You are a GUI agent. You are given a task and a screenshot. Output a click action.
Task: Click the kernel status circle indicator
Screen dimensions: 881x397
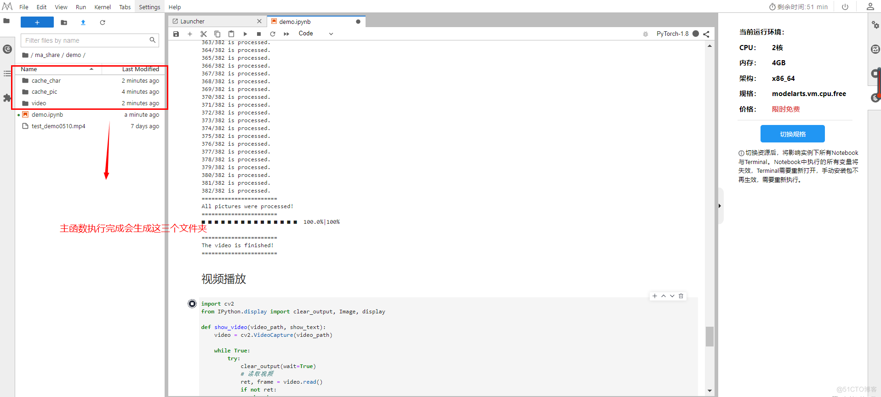[696, 34]
